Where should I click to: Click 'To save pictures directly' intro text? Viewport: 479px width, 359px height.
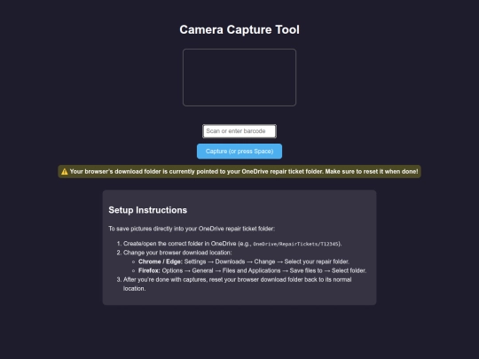192,229
